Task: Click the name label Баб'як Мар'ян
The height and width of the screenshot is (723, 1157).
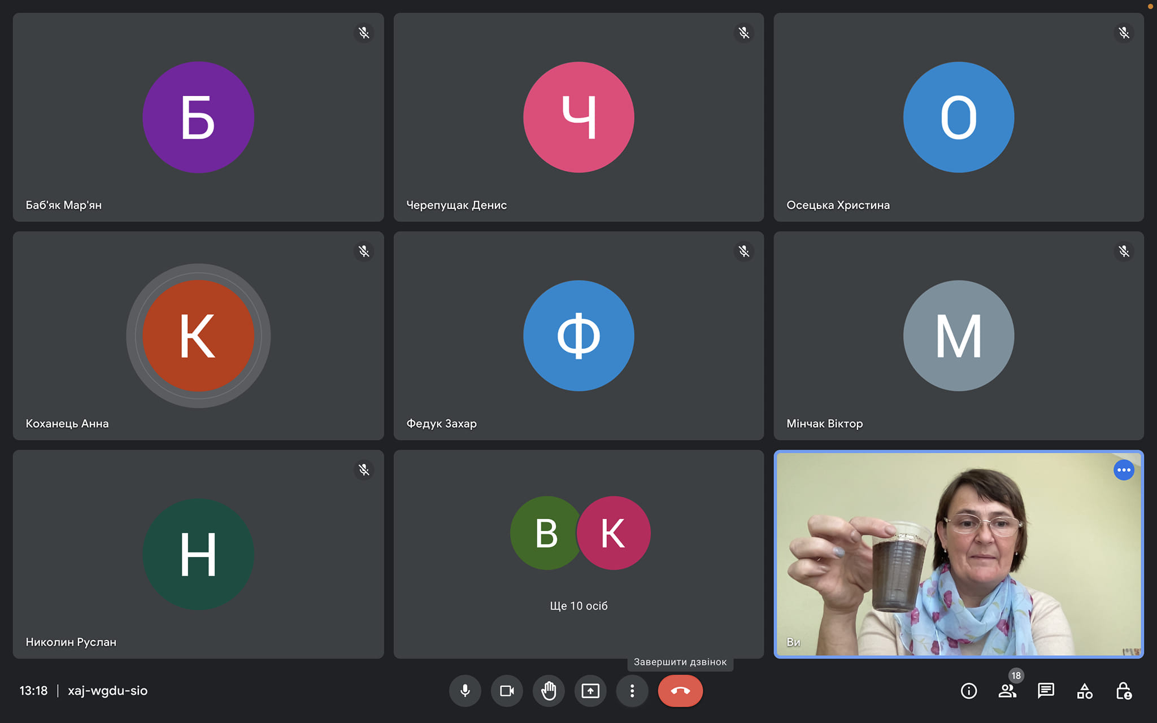Action: click(64, 205)
